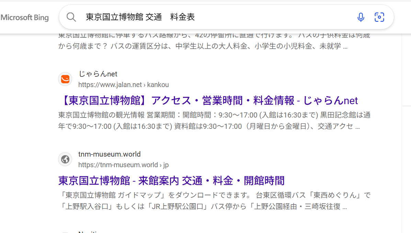Open tnm-museum.world site name

coord(109,154)
